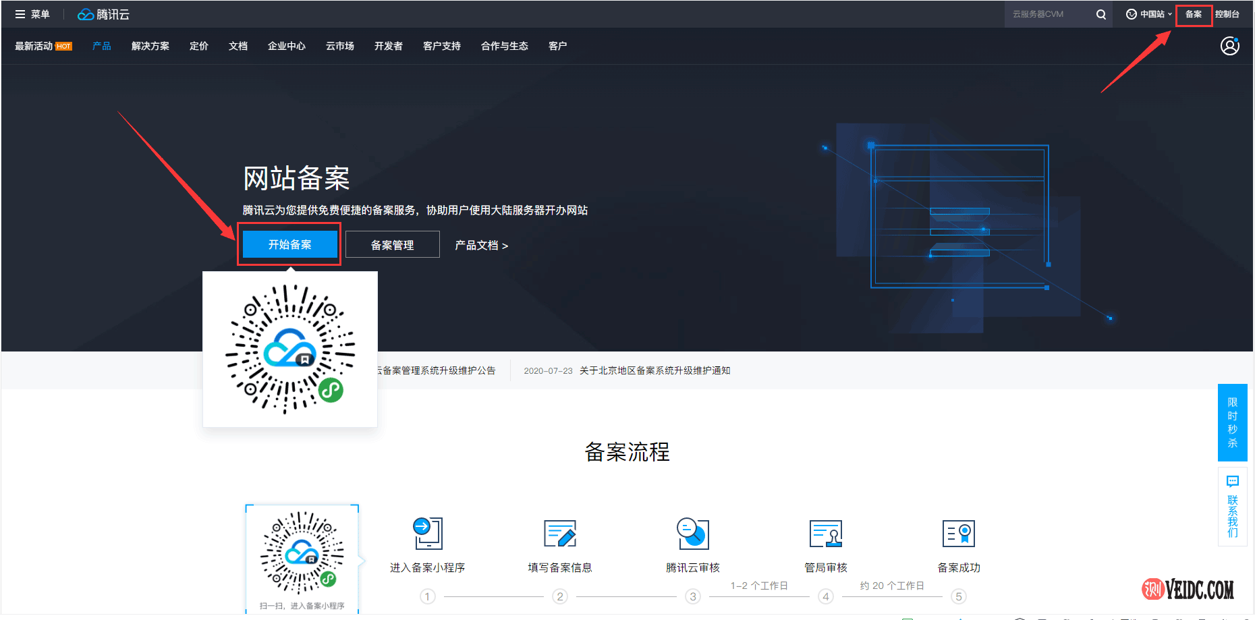
Task: Click the 备案成功 award icon
Action: (958, 534)
